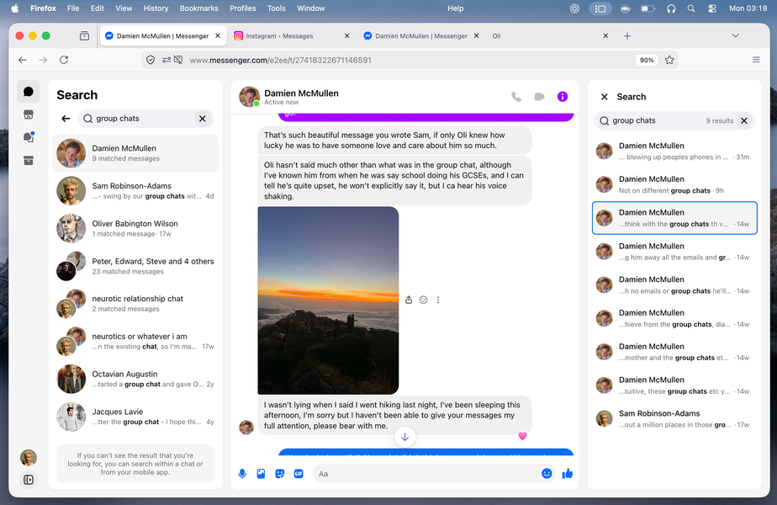
Task: Open 'neurotic relationship chat' result
Action: click(x=135, y=304)
